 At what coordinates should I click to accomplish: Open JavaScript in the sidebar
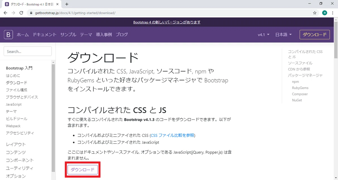point(14,104)
